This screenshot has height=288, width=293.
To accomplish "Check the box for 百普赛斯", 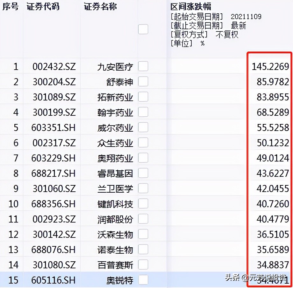I will [x=143, y=265].
